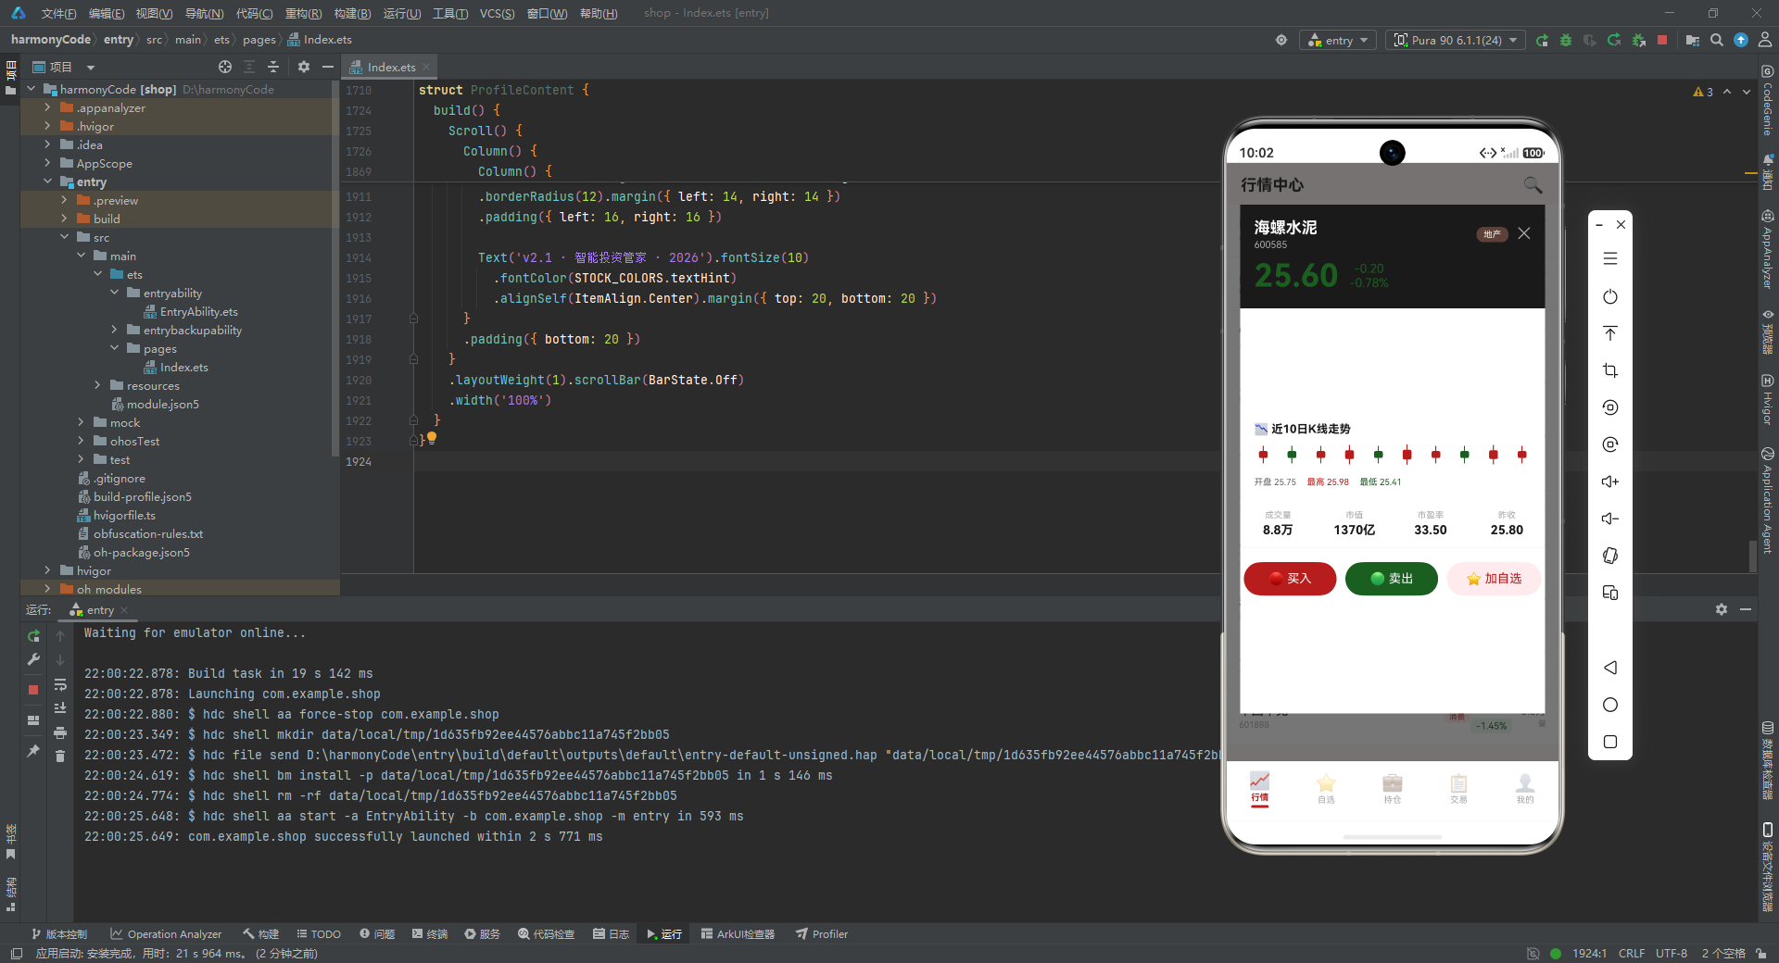Locate opened file in project tree icon
This screenshot has height=963, width=1779.
[225, 67]
